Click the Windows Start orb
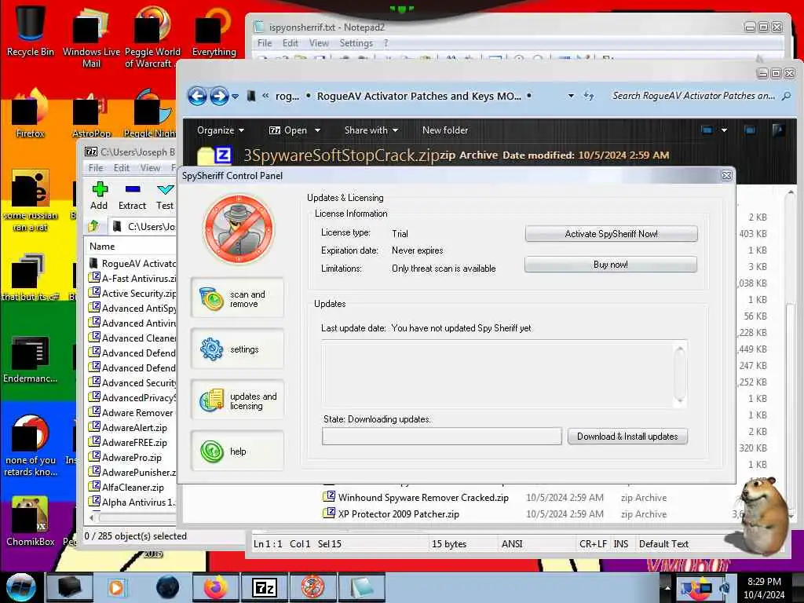Image resolution: width=804 pixels, height=603 pixels. coord(20,587)
